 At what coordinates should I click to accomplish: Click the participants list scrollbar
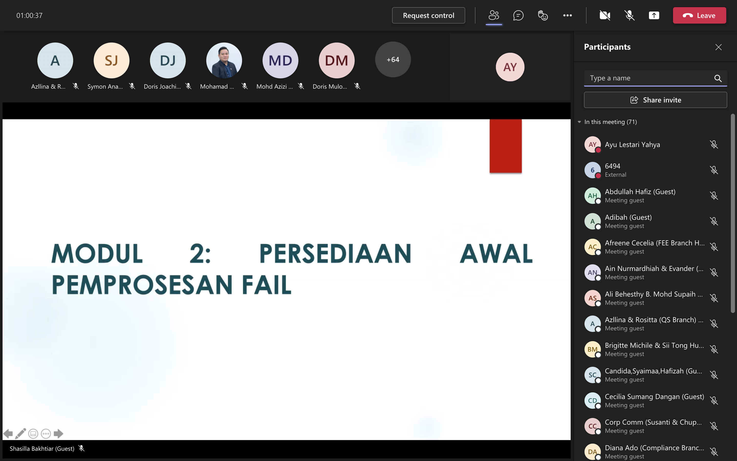pyautogui.click(x=733, y=213)
